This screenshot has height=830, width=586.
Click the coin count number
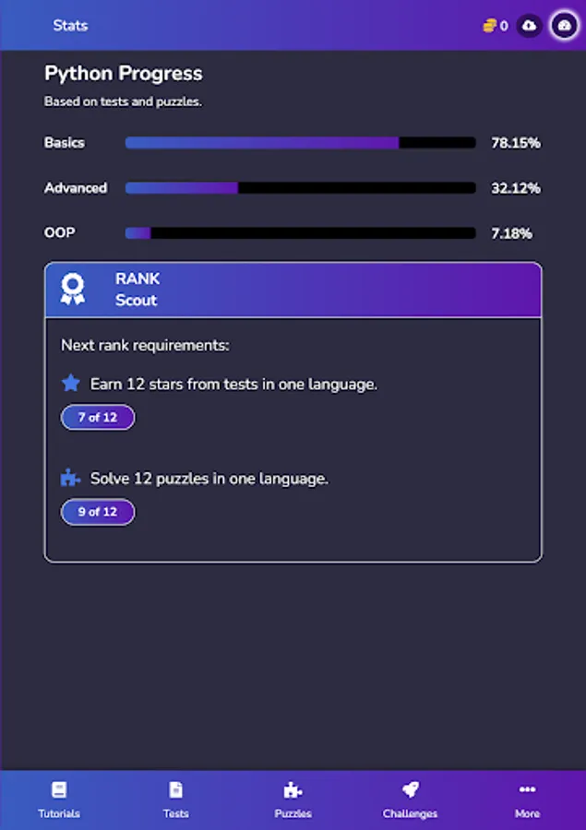point(504,26)
